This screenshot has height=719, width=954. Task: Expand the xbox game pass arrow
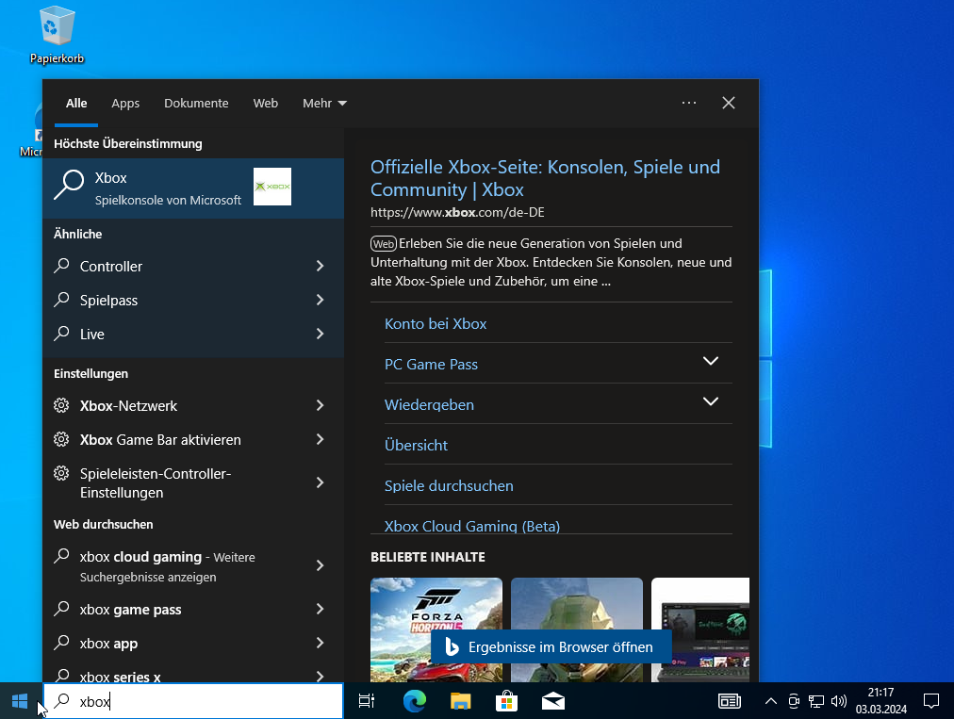coord(320,609)
